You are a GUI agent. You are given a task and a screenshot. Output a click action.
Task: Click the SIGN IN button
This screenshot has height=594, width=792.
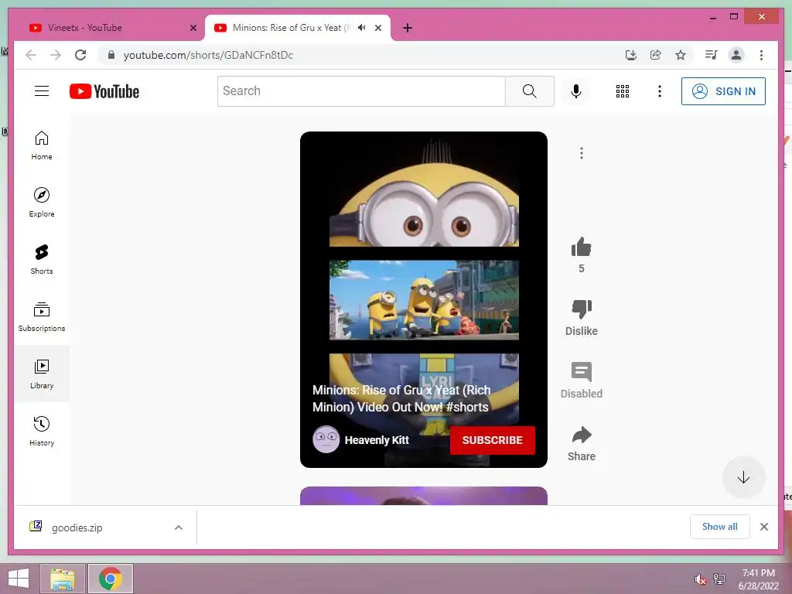pyautogui.click(x=723, y=91)
